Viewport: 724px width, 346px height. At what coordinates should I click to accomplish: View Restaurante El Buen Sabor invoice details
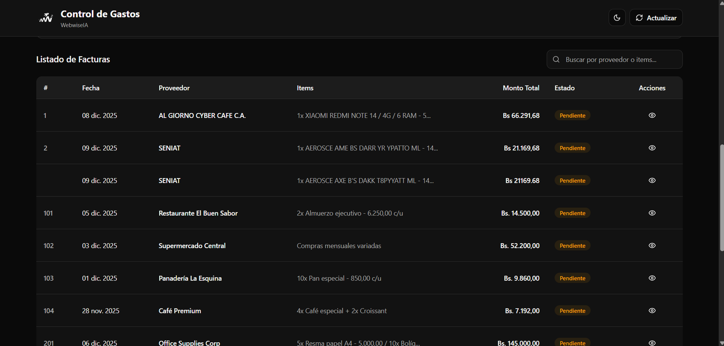click(x=652, y=213)
